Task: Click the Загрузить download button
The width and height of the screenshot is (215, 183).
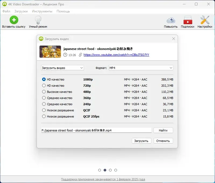Action: [x=141, y=141]
